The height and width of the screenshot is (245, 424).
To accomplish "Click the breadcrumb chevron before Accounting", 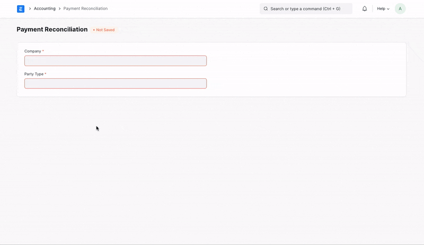I will click(30, 9).
